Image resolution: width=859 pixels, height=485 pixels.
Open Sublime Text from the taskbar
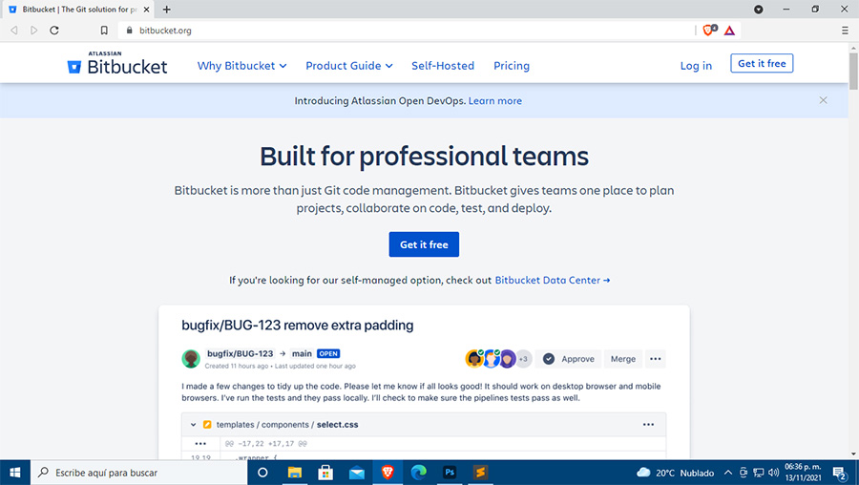pos(480,473)
